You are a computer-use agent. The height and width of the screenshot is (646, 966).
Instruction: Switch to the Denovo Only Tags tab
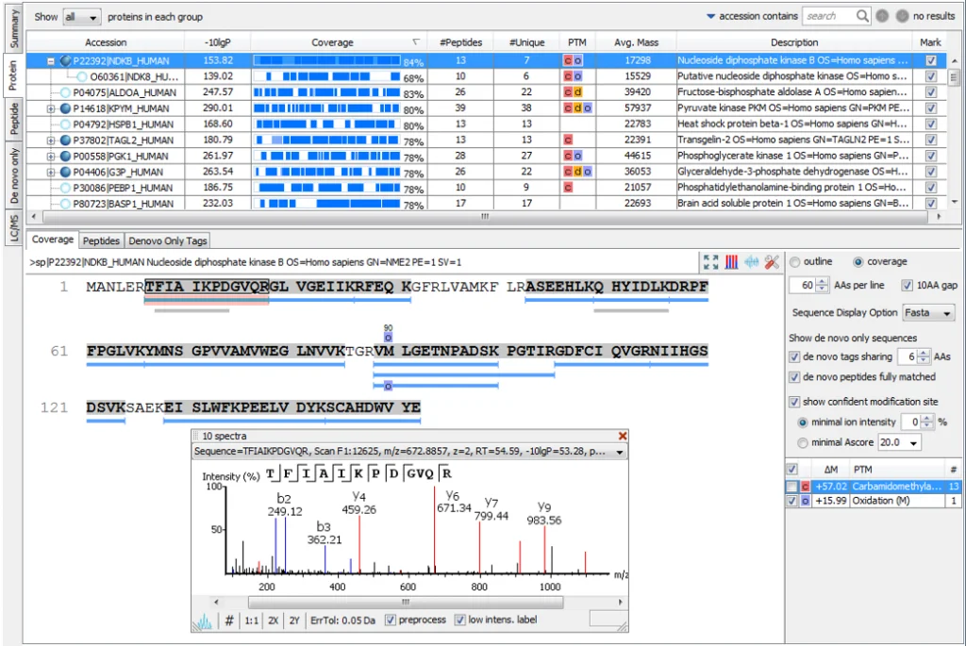click(x=168, y=240)
